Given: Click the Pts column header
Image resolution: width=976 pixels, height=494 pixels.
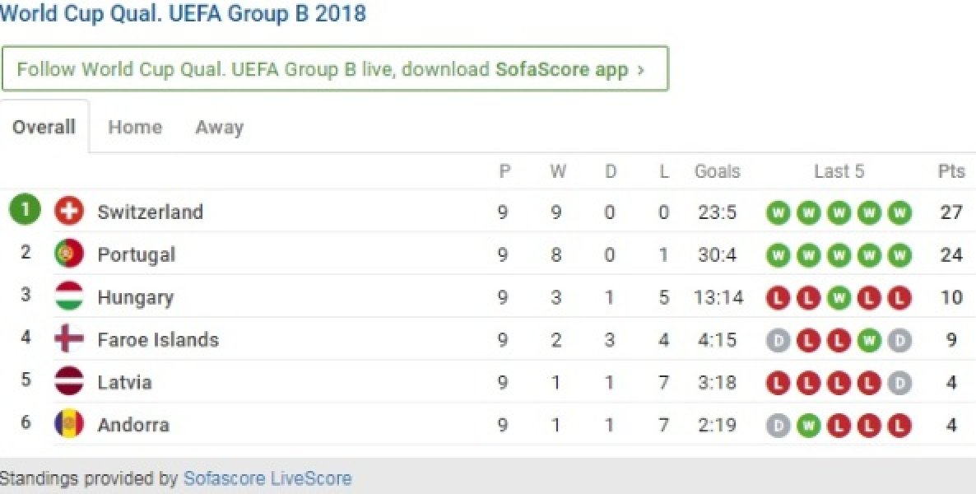Looking at the screenshot, I should point(950,171).
